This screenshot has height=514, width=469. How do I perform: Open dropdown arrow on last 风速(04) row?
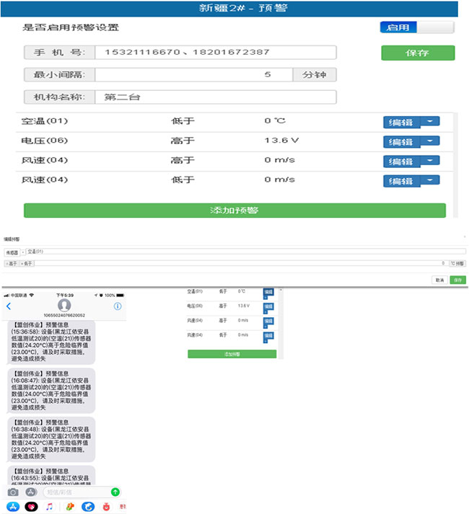pyautogui.click(x=429, y=180)
